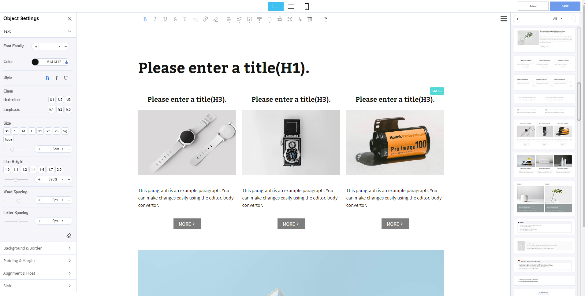The height and width of the screenshot is (296, 585).
Task: Click the SAVE button
Action: (565, 6)
